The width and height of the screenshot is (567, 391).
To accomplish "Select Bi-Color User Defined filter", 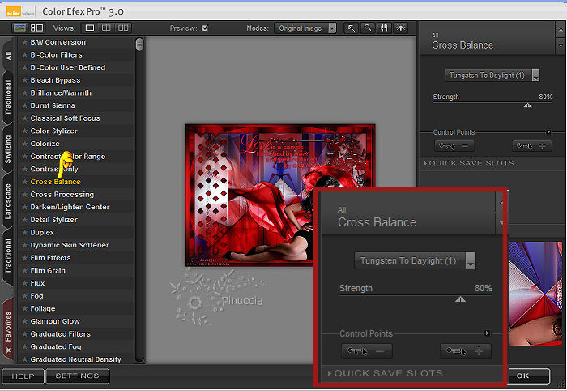I will pos(67,67).
